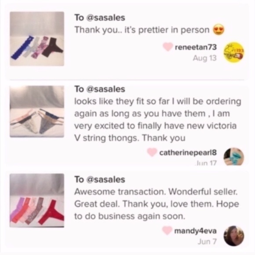Open catherinepearl8's profile avatar
Screen dimensions: 255x255
234,157
